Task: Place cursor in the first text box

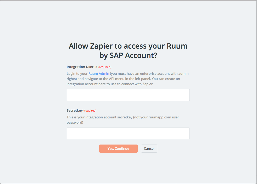Action: [x=128, y=95]
